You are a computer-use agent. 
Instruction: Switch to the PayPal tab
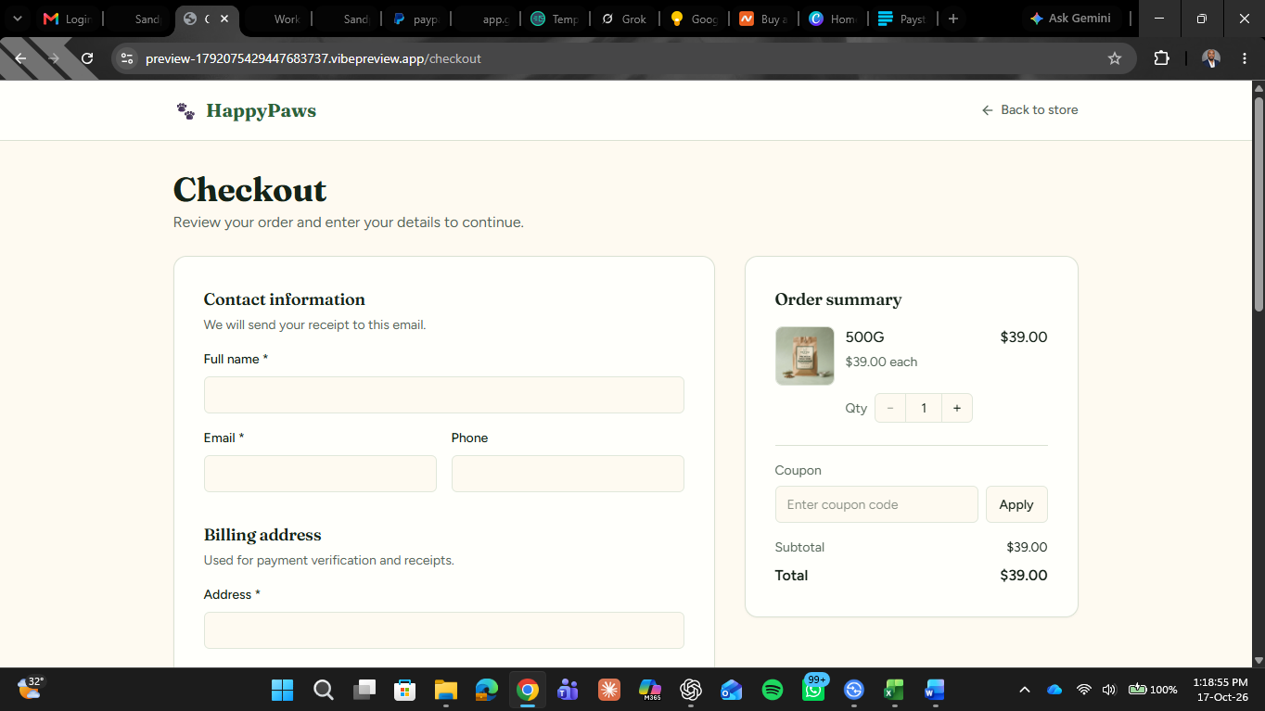(415, 19)
